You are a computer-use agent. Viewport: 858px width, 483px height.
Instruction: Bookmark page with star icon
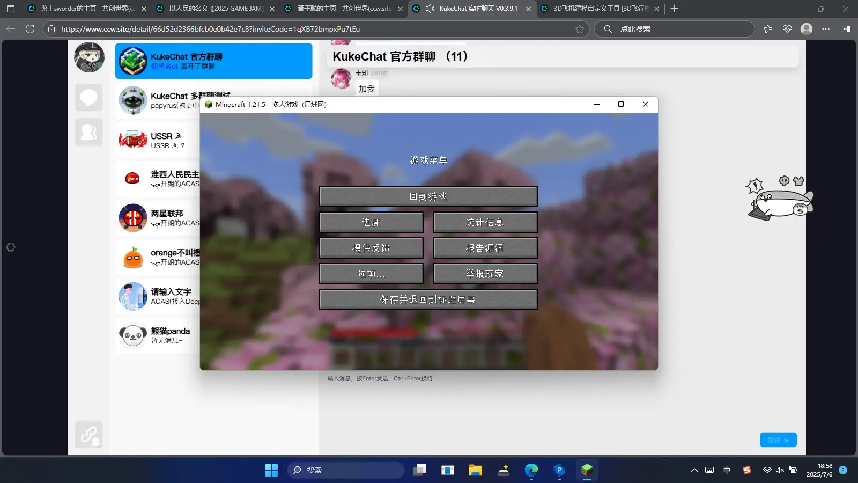tap(580, 29)
